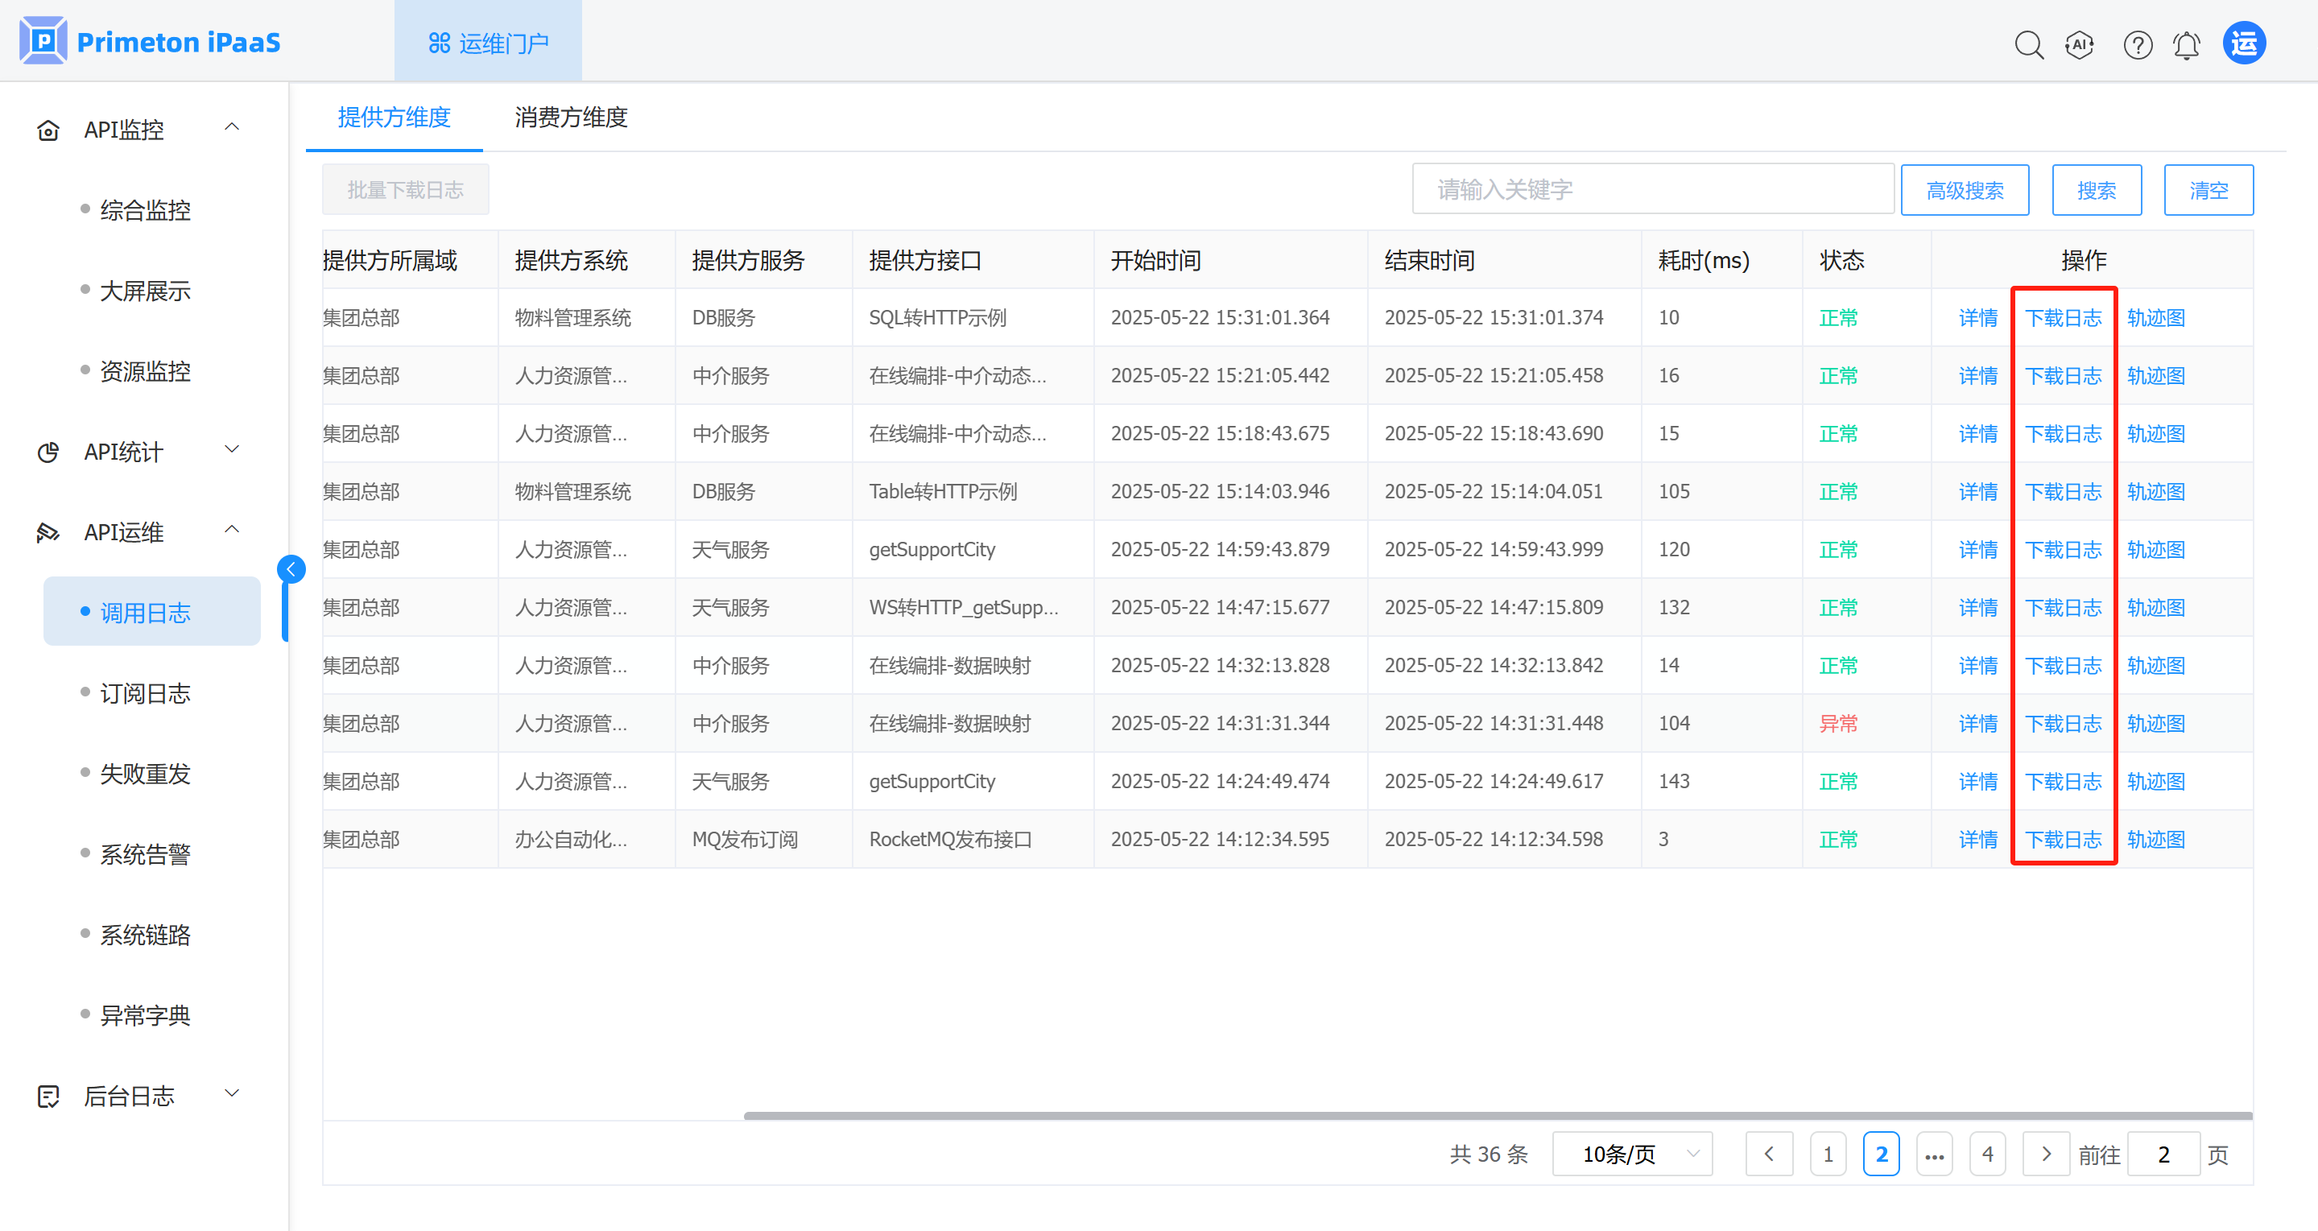Expand the 后台日志 menu group
Image resolution: width=2318 pixels, height=1231 pixels.
coord(231,1094)
